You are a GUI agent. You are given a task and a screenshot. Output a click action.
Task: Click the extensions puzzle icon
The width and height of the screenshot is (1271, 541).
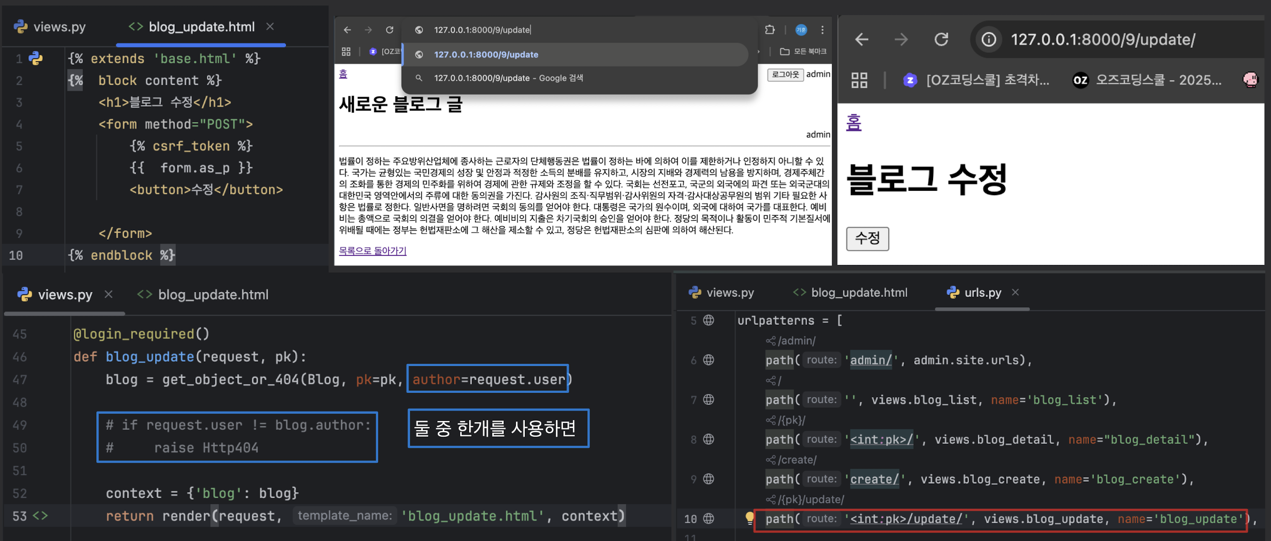(770, 30)
